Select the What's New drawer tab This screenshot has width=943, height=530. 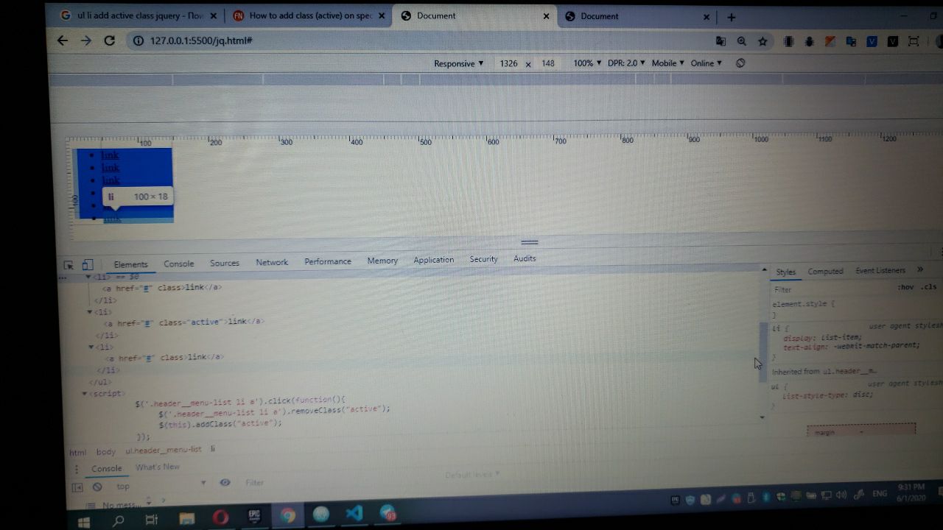[x=158, y=467]
